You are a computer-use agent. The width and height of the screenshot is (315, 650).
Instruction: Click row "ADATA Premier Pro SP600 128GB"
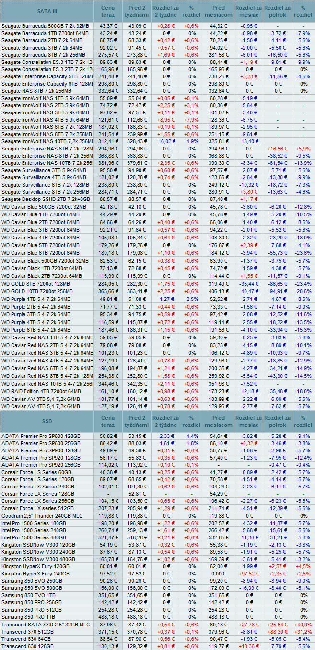click(x=157, y=436)
